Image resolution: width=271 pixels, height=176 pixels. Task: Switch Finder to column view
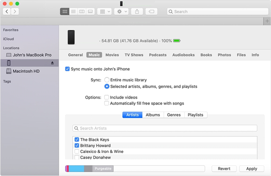click(82, 12)
